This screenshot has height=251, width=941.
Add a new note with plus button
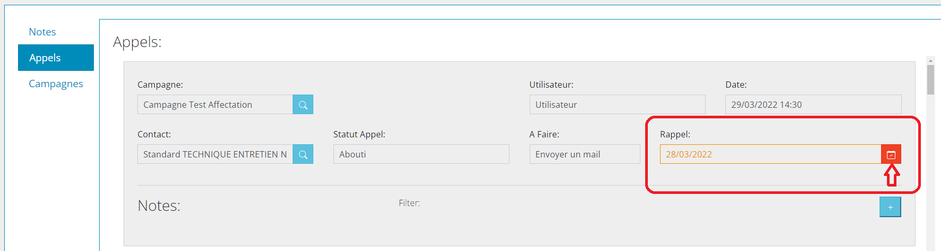[891, 207]
